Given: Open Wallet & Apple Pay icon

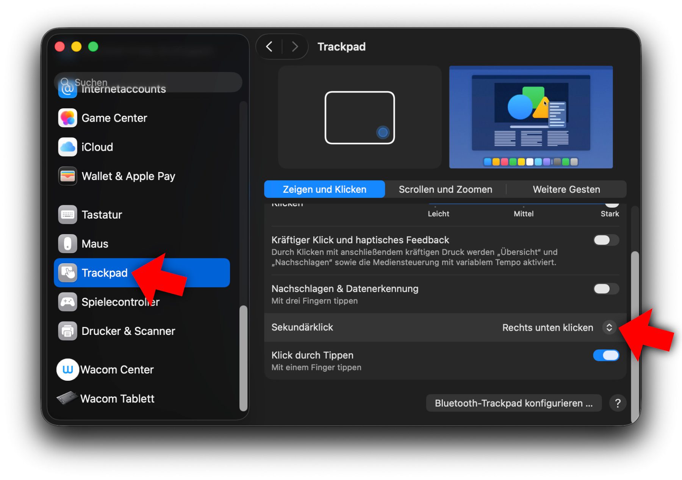Looking at the screenshot, I should 67,177.
